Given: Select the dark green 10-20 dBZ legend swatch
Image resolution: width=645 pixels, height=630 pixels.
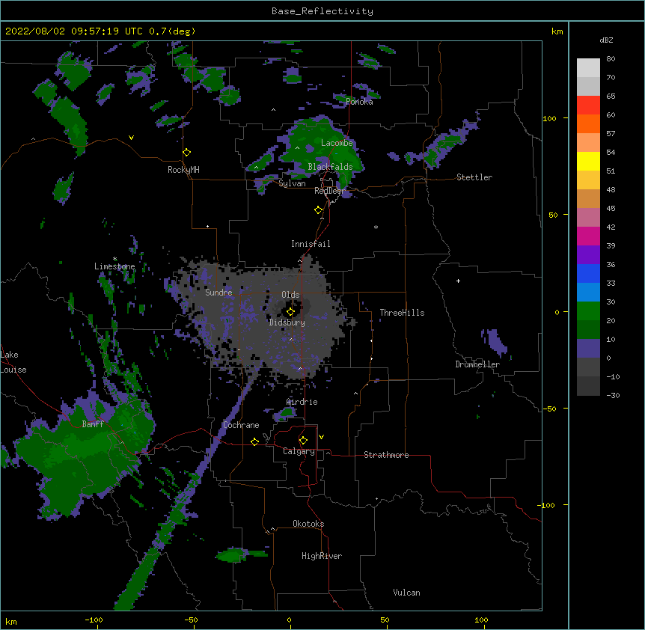Looking at the screenshot, I should point(588,330).
